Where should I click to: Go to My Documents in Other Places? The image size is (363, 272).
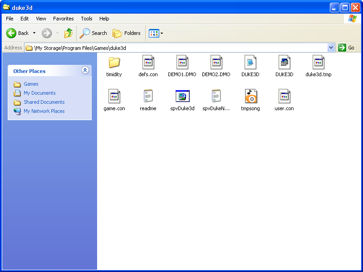click(39, 93)
